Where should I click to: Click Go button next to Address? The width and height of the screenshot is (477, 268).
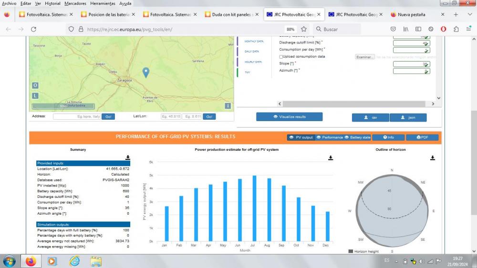108,117
